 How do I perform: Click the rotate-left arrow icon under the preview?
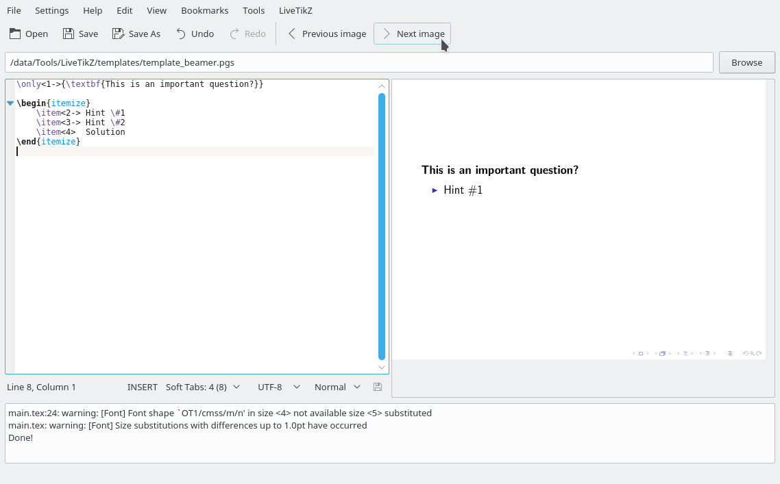(x=746, y=353)
